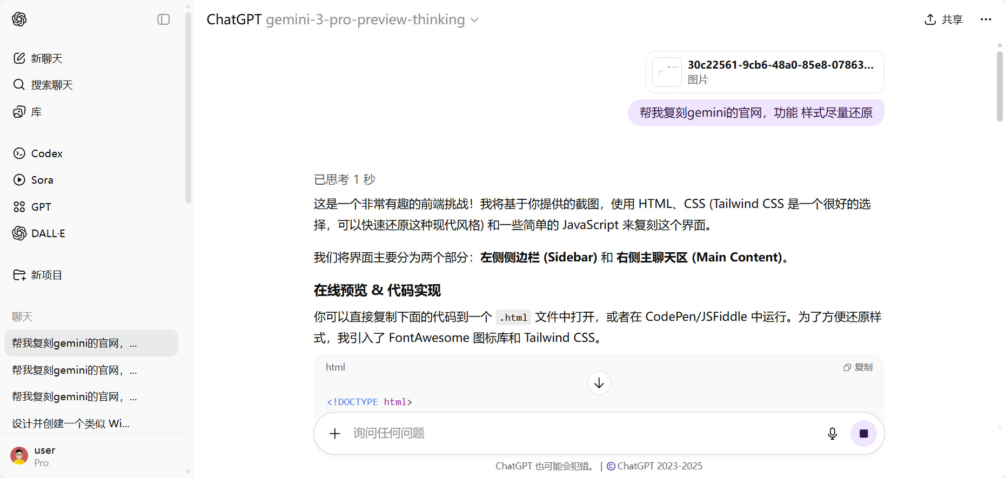The width and height of the screenshot is (1005, 478).
Task: Open the attached image 30c22561 thumbnail
Action: (x=667, y=72)
